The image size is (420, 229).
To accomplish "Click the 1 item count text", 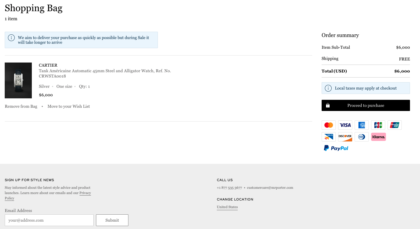I will (11, 19).
